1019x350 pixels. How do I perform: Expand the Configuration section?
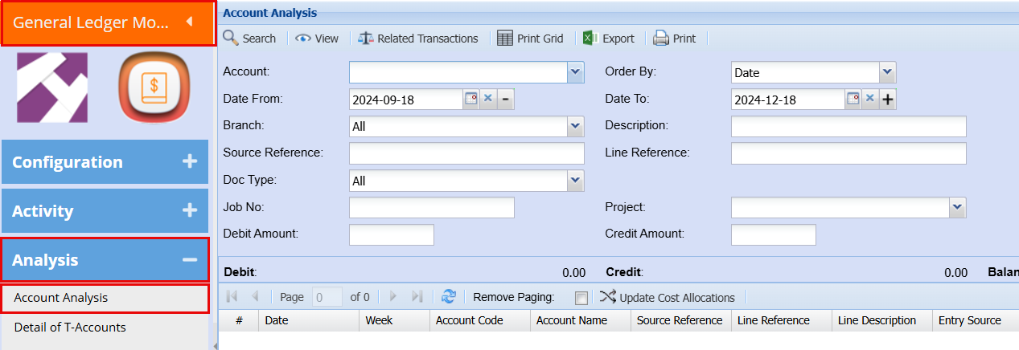[105, 162]
